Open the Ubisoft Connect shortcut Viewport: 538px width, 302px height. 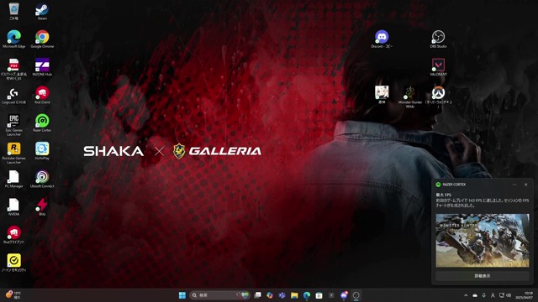(42, 179)
